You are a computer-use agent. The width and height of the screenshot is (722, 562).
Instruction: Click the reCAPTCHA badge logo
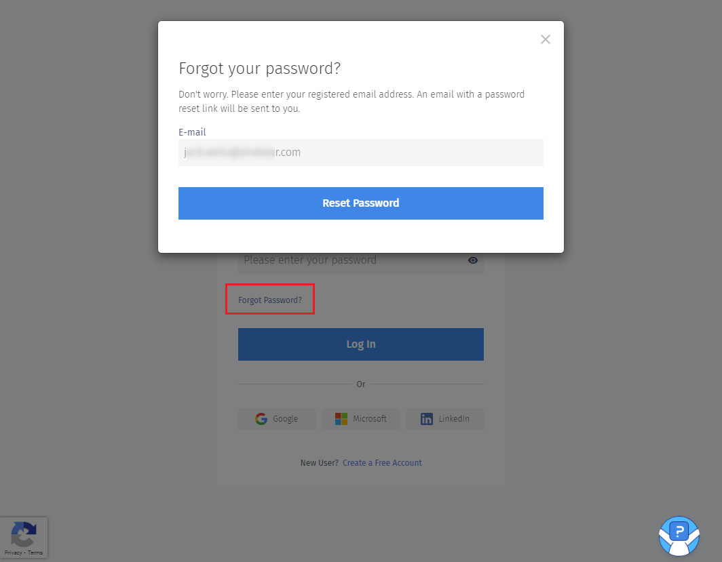pyautogui.click(x=24, y=534)
